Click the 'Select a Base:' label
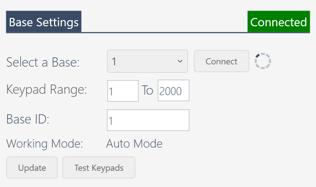 (43, 62)
